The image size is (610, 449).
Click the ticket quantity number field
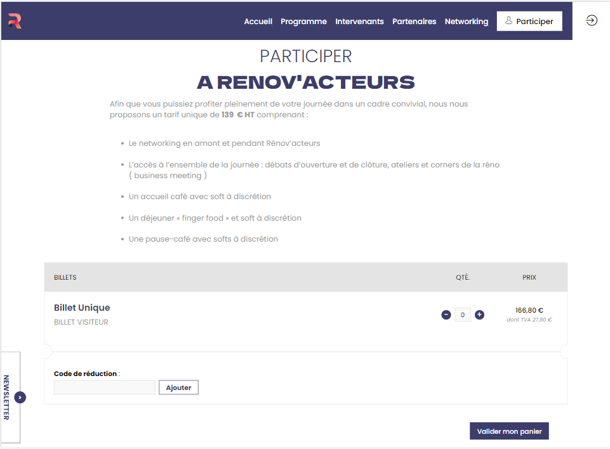pos(463,315)
